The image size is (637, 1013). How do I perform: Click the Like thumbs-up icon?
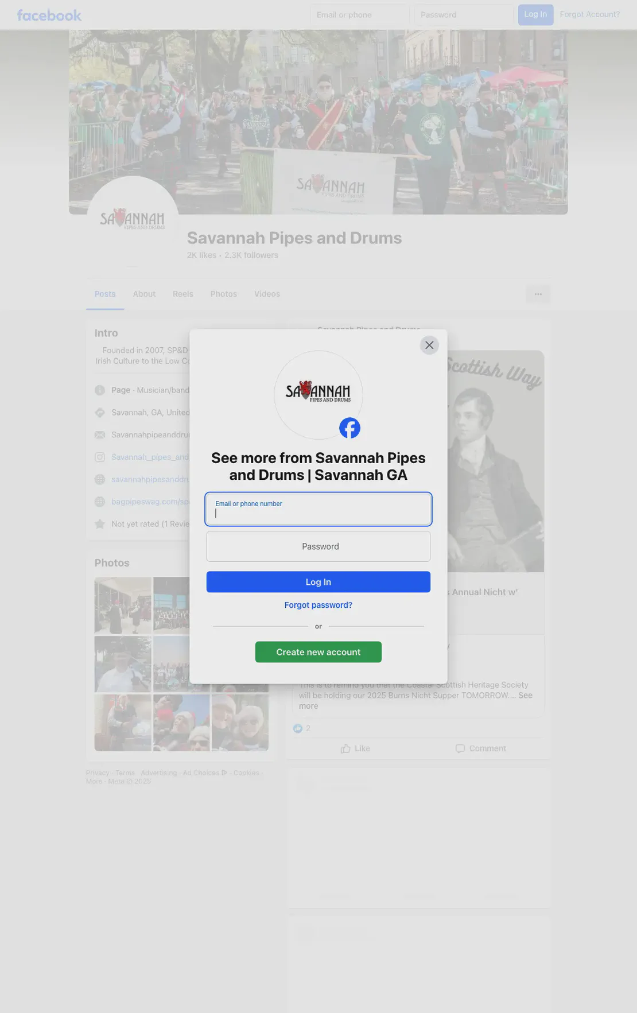(345, 748)
